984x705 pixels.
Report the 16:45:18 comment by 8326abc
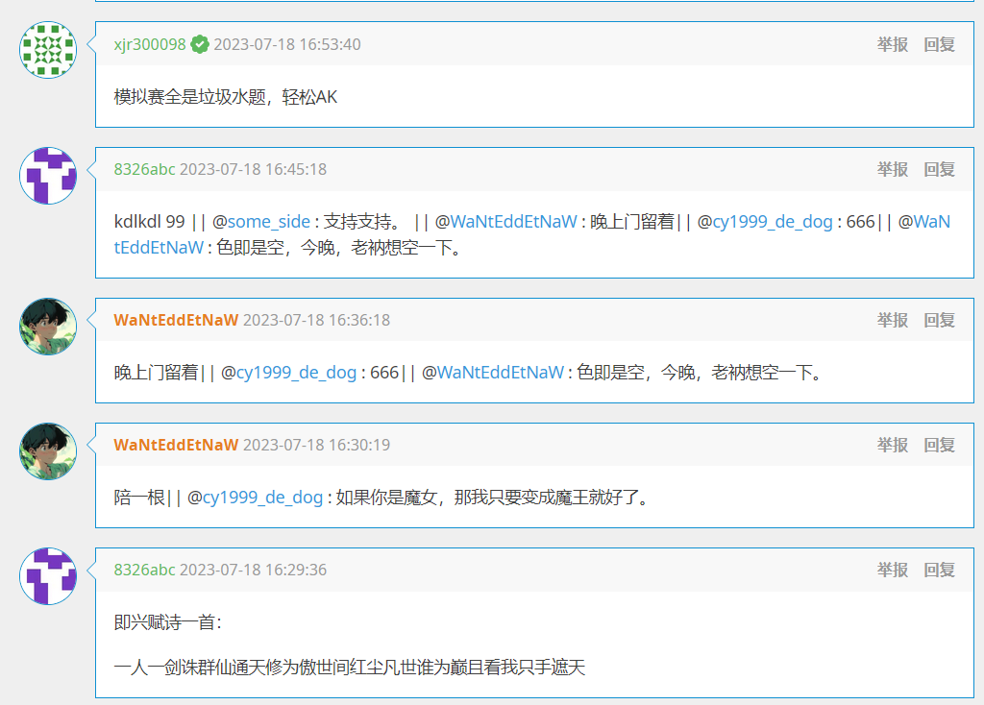893,169
